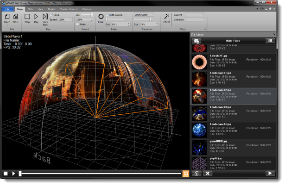Enable the Mute checkbox
The image size is (285, 186).
tap(78, 24)
